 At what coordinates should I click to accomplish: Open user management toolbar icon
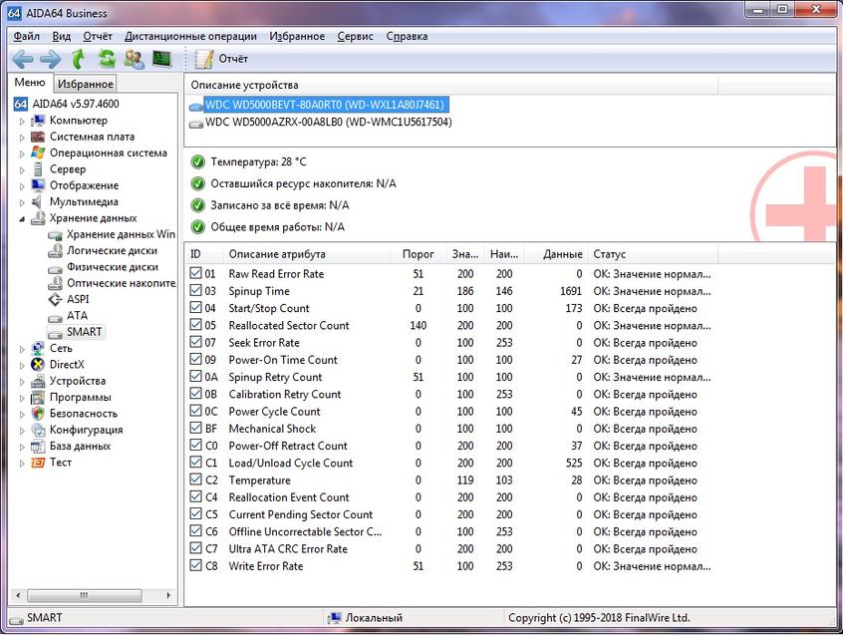[134, 59]
